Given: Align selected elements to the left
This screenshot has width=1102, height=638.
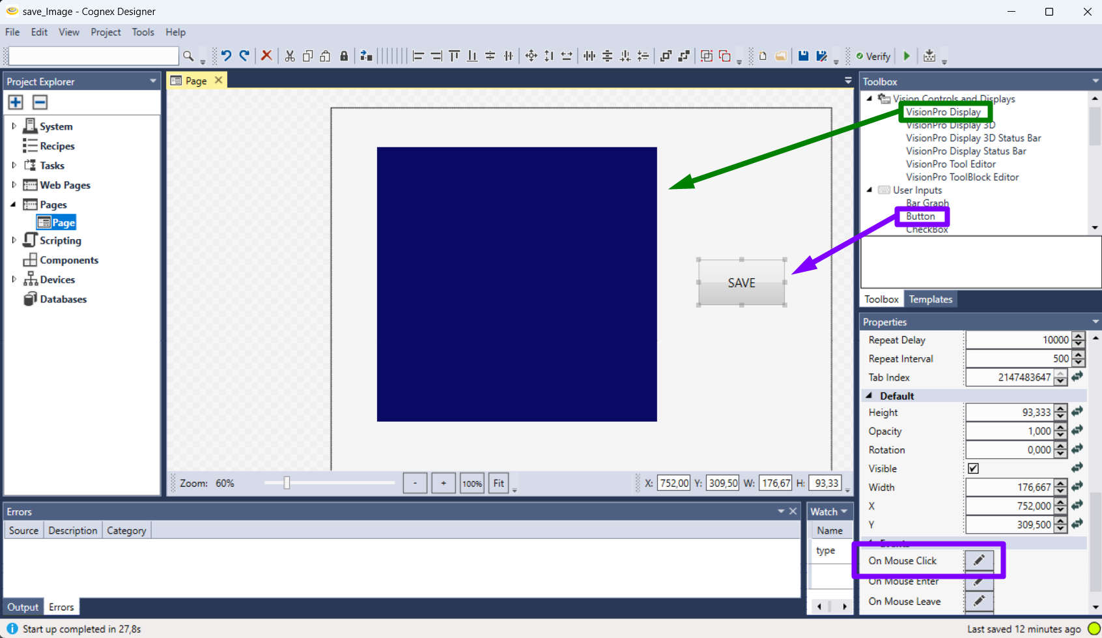Looking at the screenshot, I should click(x=417, y=56).
